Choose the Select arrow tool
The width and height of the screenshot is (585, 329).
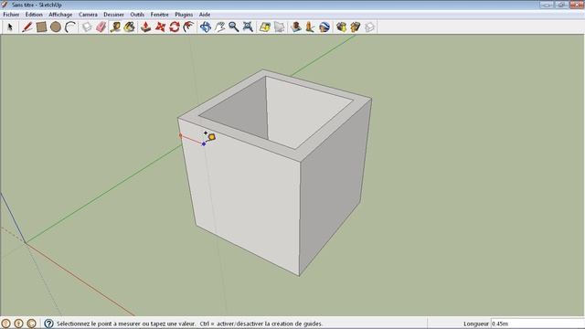(10, 27)
